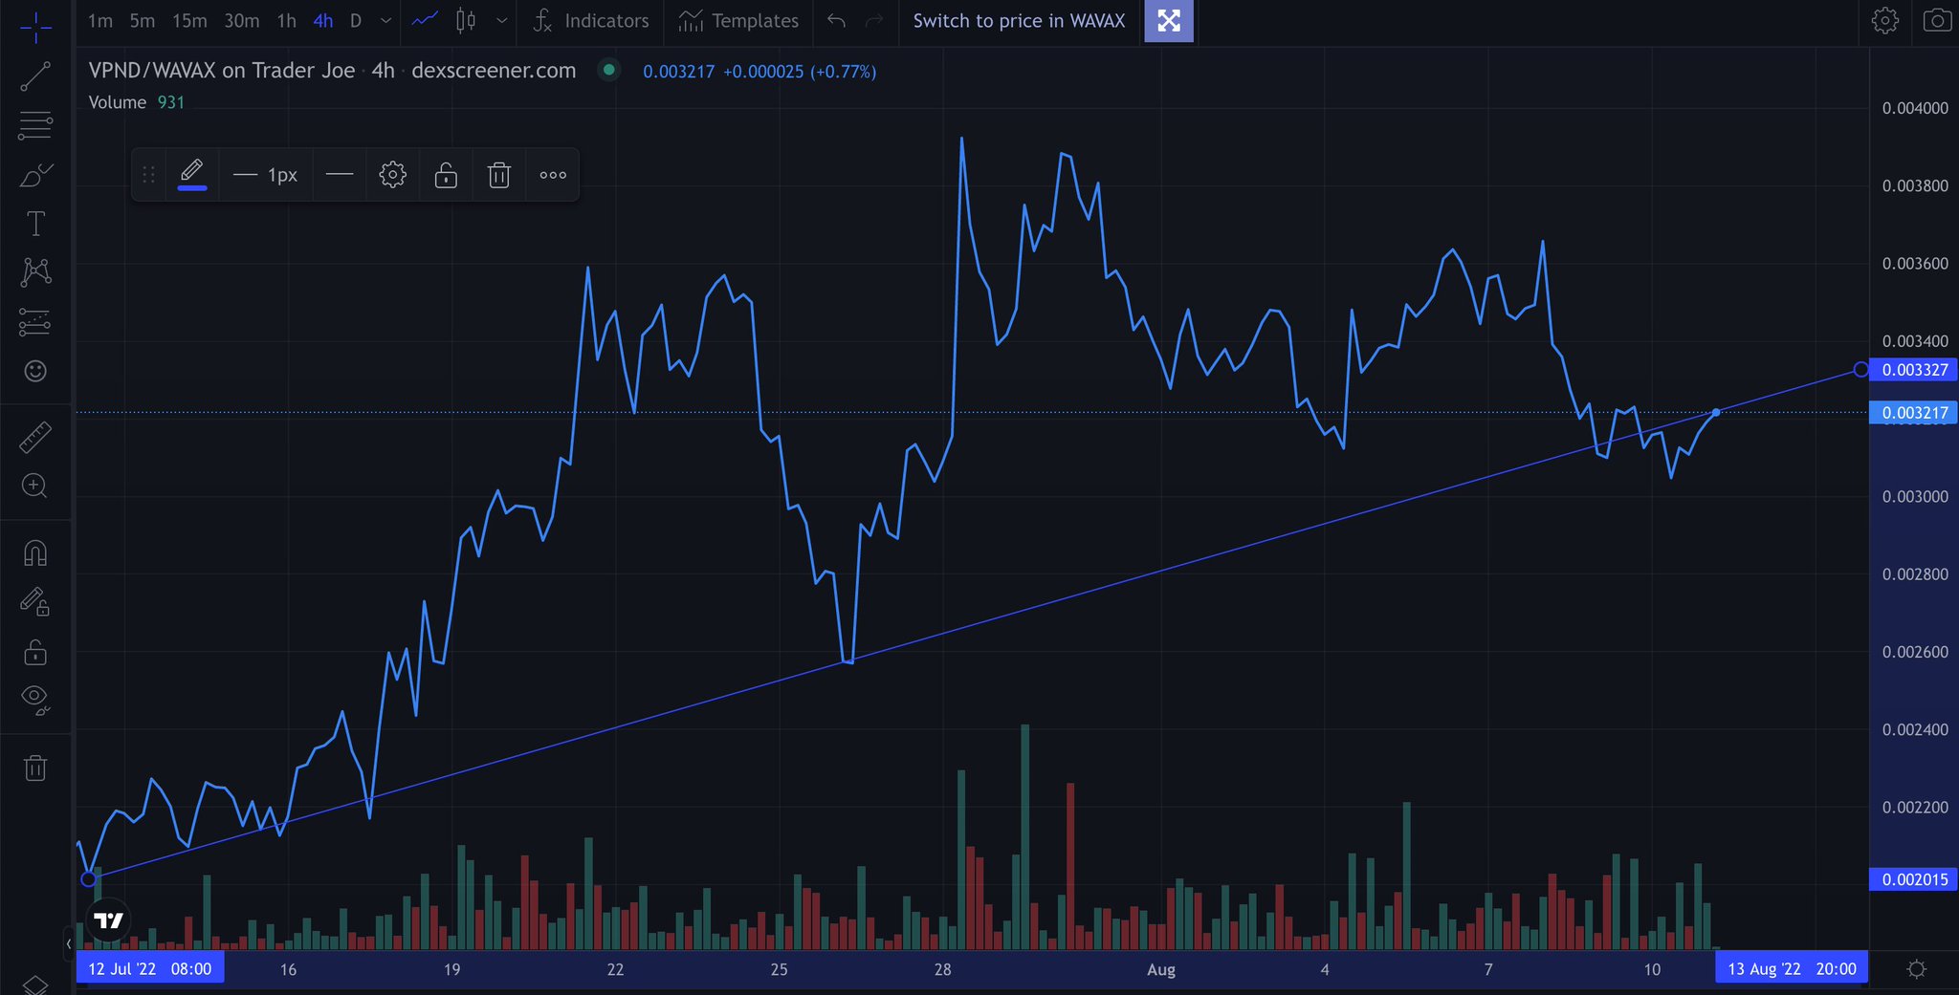Screen dimensions: 1959x995
Task: Open chart settings gear in top bar
Action: pyautogui.click(x=1885, y=21)
